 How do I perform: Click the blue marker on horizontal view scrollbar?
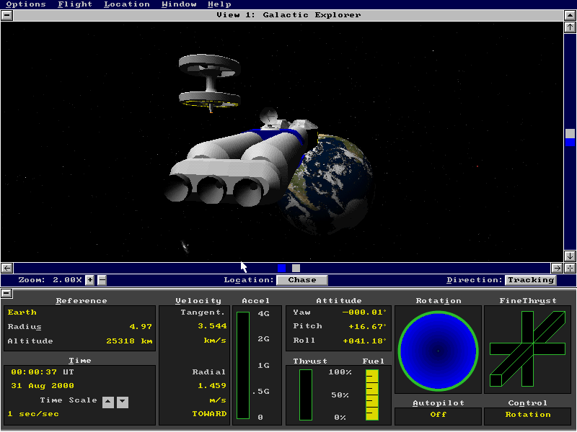[281, 268]
